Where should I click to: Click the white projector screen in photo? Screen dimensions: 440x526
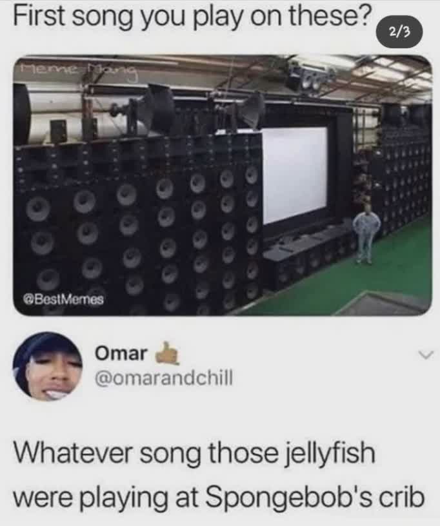295,175
